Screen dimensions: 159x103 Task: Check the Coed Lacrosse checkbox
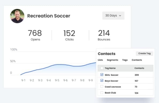[x=102, y=87]
